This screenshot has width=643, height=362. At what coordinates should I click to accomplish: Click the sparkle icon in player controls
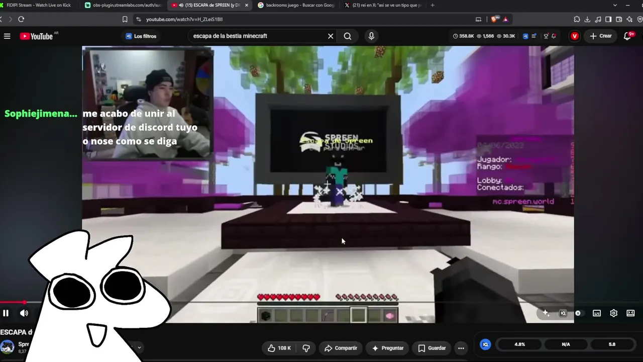coord(546,313)
